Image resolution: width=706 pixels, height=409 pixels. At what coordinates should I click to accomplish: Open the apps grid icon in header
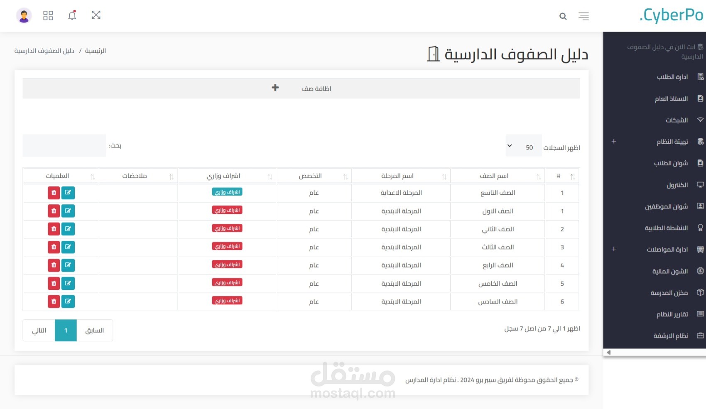tap(48, 15)
